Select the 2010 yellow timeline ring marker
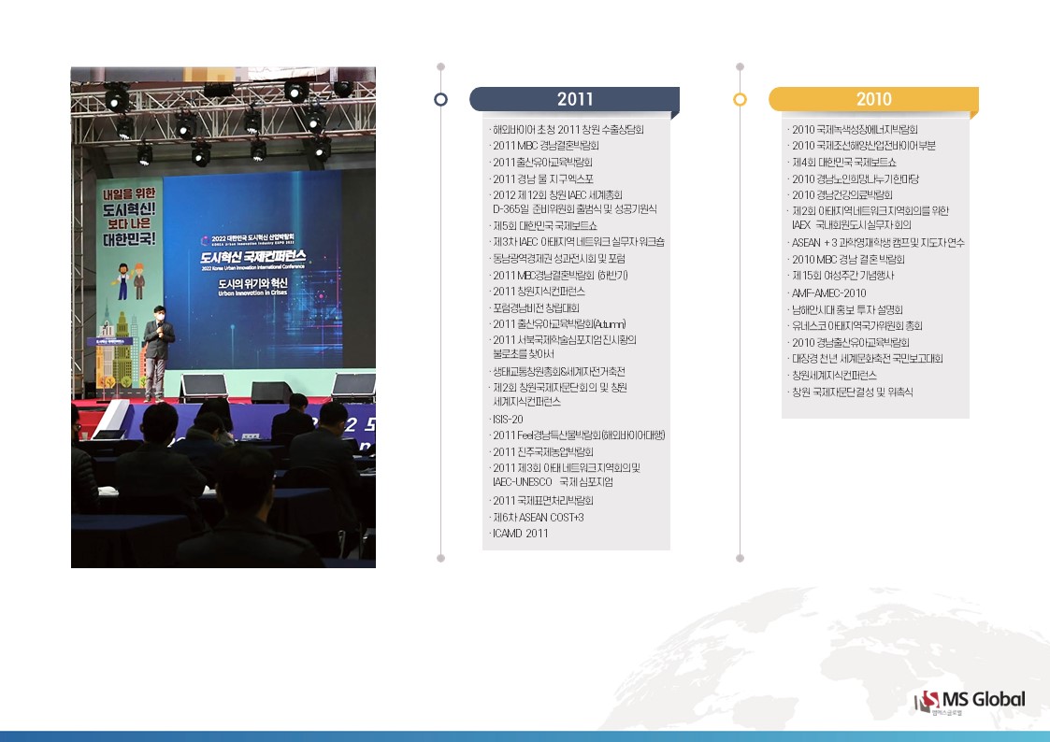The image size is (1050, 742). coord(740,99)
